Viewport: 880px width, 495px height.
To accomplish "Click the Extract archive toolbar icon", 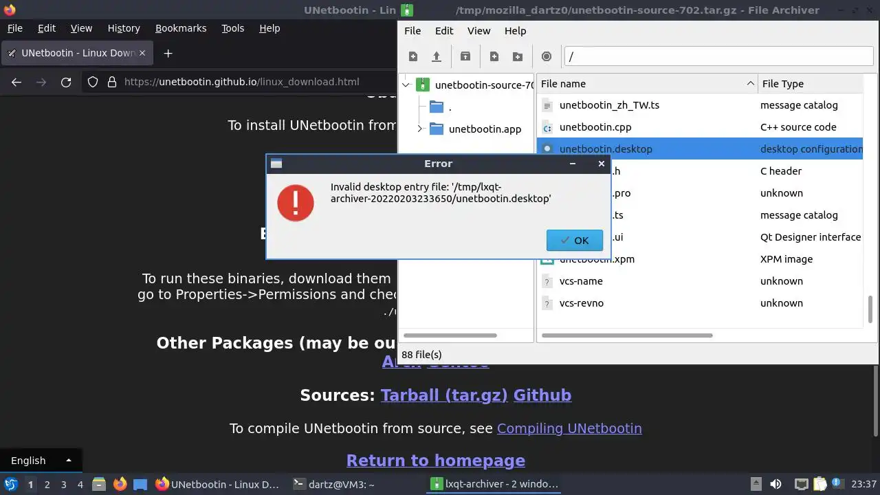I will [x=465, y=56].
